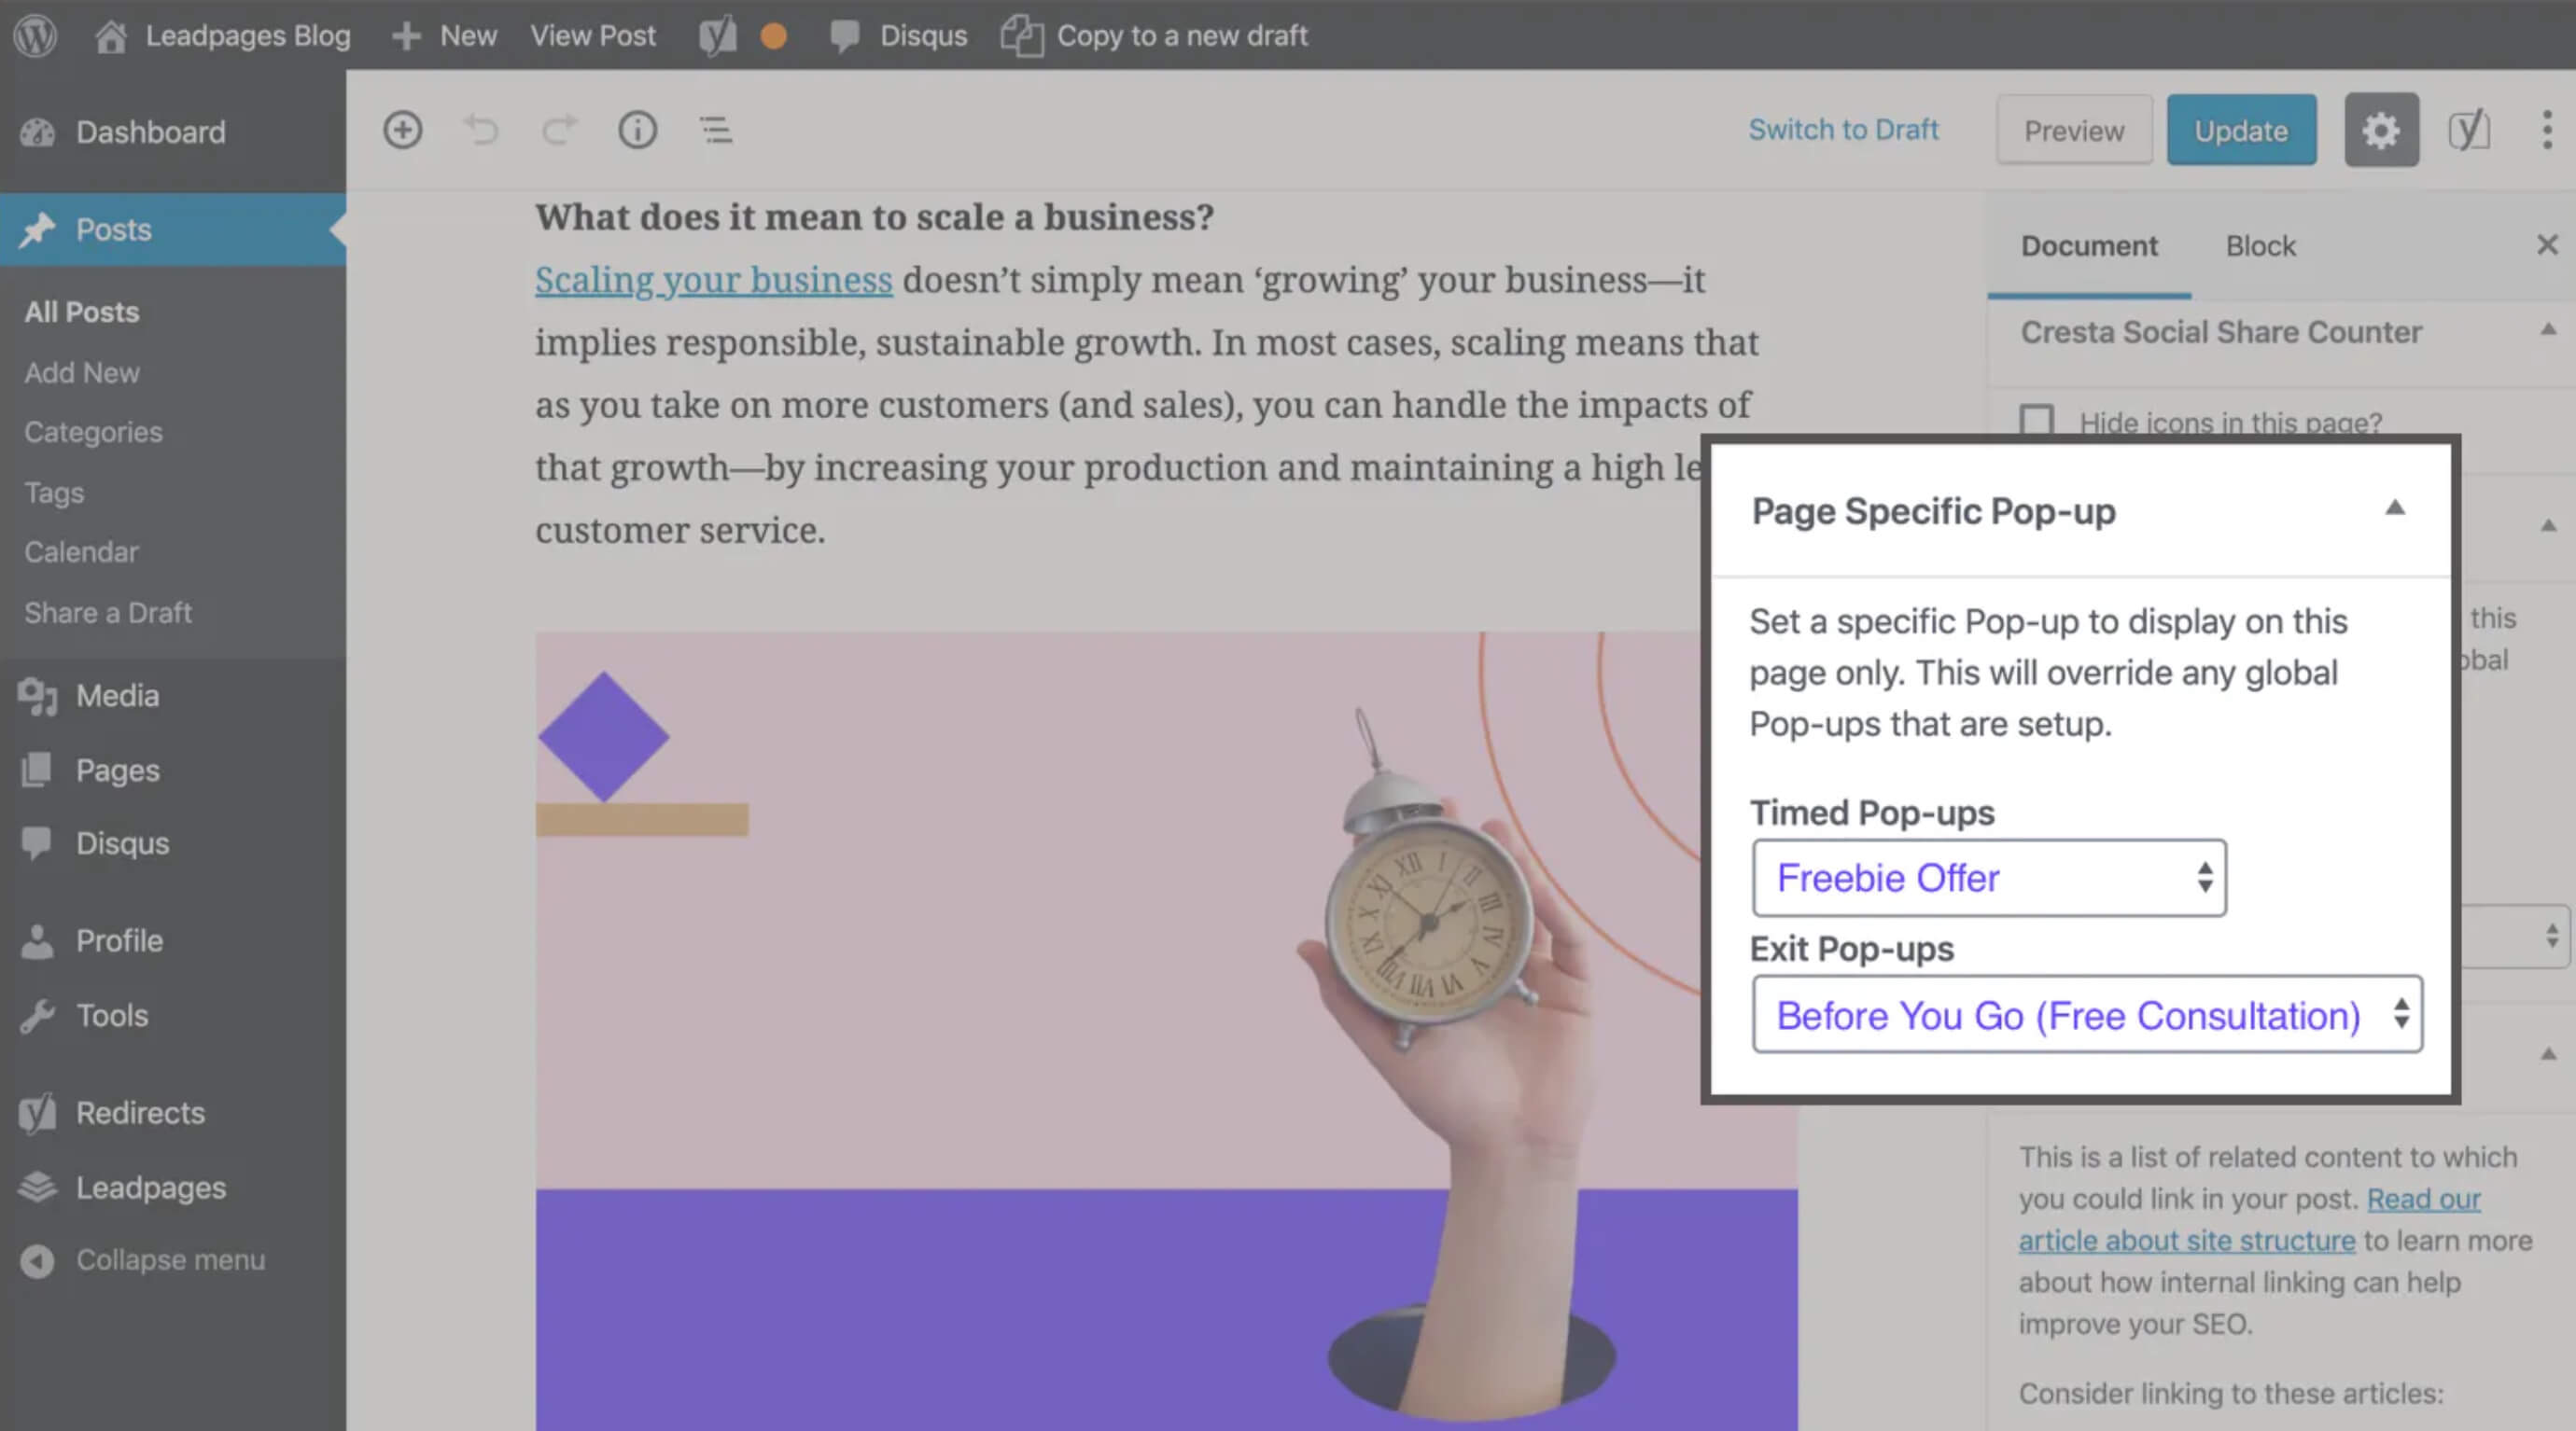Viewport: 2576px width, 1431px height.
Task: Click the redo arrow toolbar icon
Action: click(x=559, y=129)
